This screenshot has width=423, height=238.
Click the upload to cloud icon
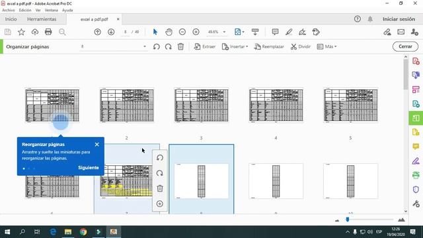[35, 32]
